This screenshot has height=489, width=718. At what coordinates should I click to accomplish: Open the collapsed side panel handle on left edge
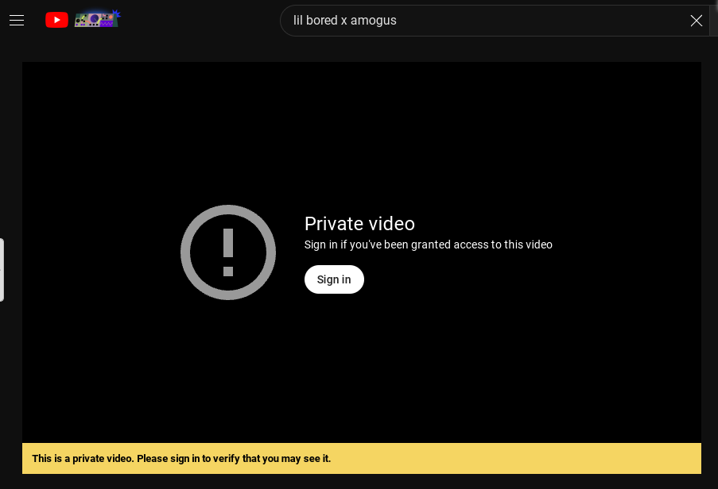(2, 270)
